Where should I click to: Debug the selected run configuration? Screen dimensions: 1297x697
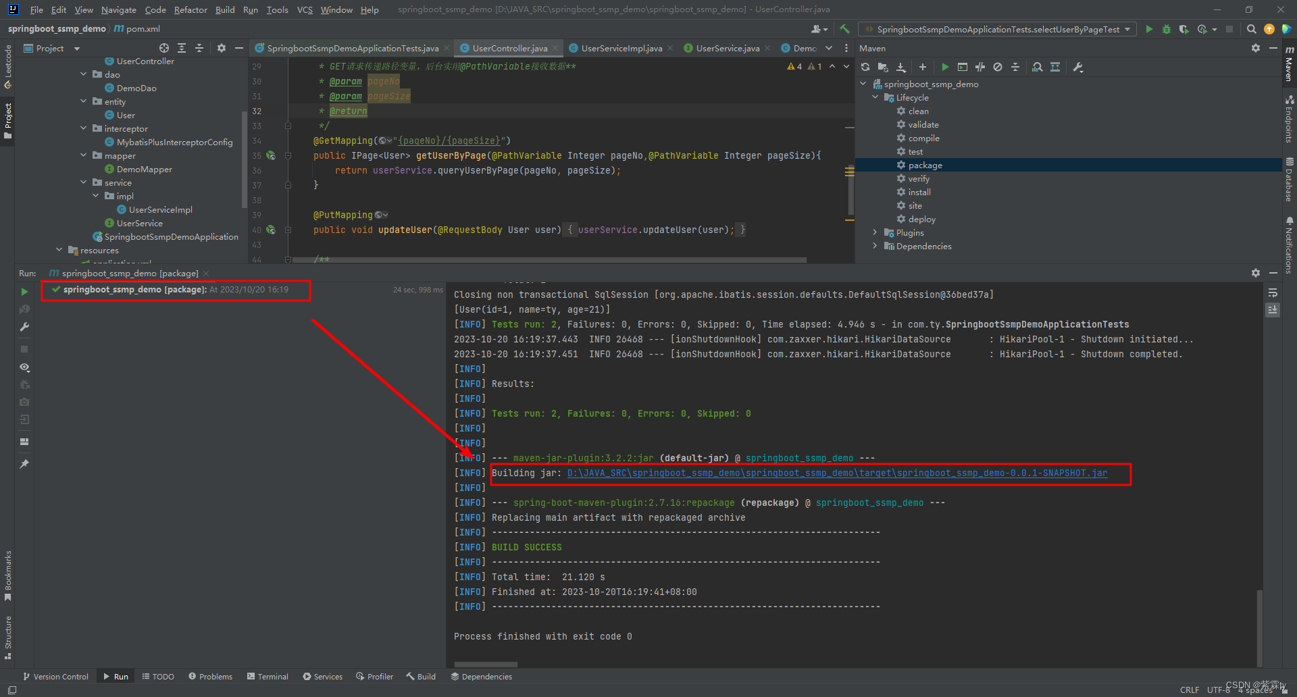pos(1167,29)
